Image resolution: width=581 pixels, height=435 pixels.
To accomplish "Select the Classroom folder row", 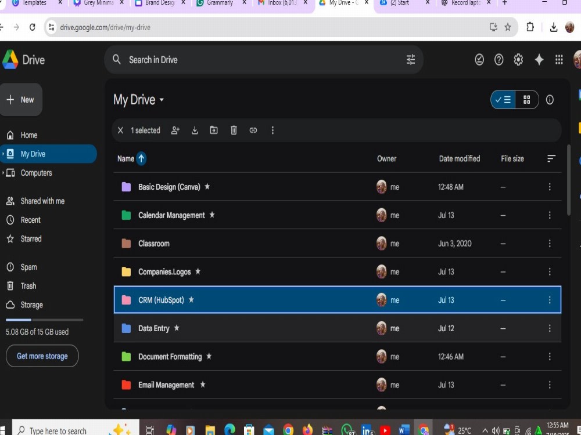I will (337, 244).
